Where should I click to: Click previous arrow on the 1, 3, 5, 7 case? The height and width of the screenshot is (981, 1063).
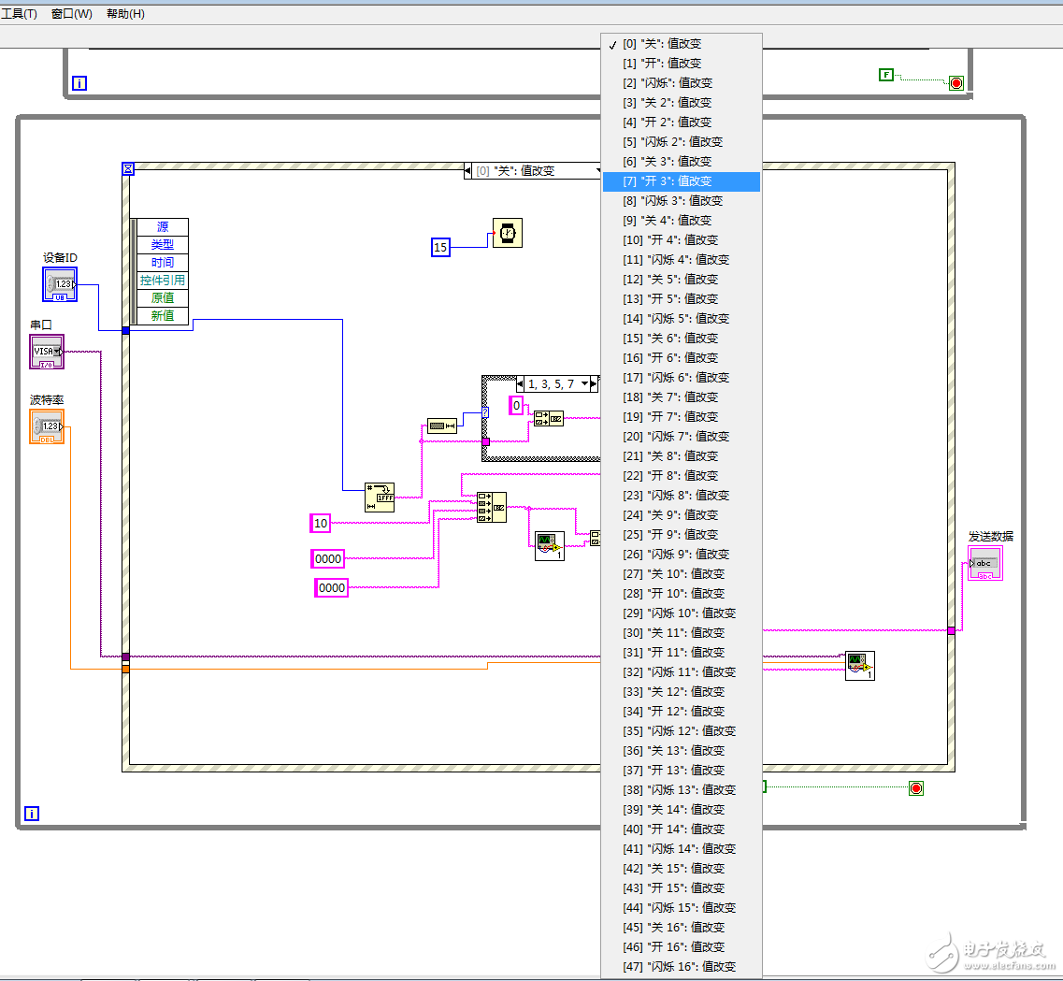point(522,383)
